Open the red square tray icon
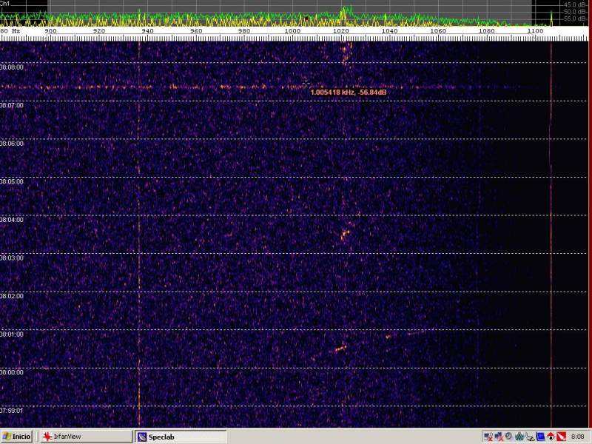This screenshot has height=444, width=592. click(560, 437)
